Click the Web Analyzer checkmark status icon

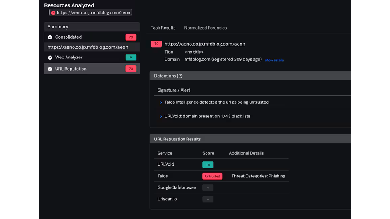[50, 57]
